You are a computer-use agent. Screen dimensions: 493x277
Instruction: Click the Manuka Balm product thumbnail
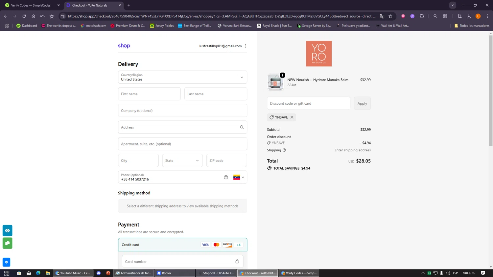[x=275, y=82]
